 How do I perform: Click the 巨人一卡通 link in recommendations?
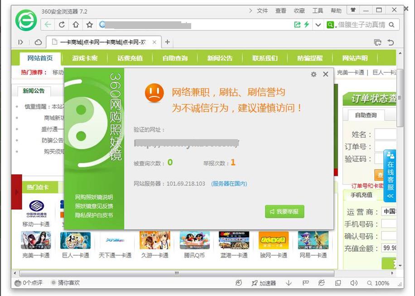[x=384, y=73]
